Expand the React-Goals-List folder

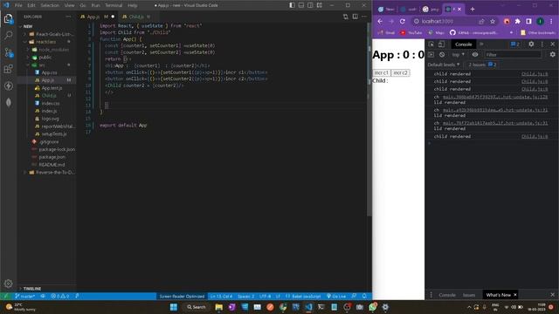click(x=51, y=34)
